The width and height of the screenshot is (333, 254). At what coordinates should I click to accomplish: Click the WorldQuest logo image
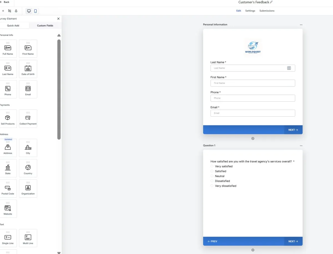pyautogui.click(x=253, y=48)
